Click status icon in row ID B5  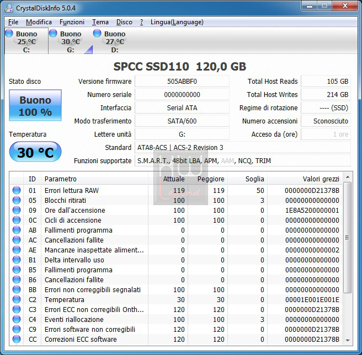pyautogui.click(x=17, y=270)
